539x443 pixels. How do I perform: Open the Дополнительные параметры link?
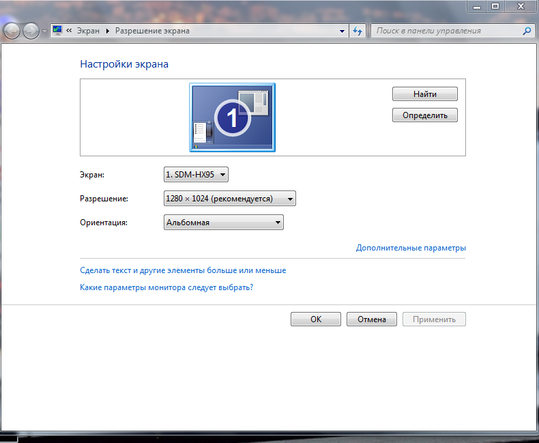tap(411, 248)
